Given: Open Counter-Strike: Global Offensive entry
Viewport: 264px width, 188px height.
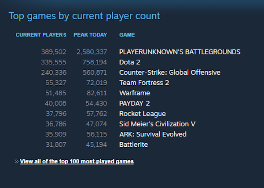Looking at the screenshot, I should coord(170,72).
